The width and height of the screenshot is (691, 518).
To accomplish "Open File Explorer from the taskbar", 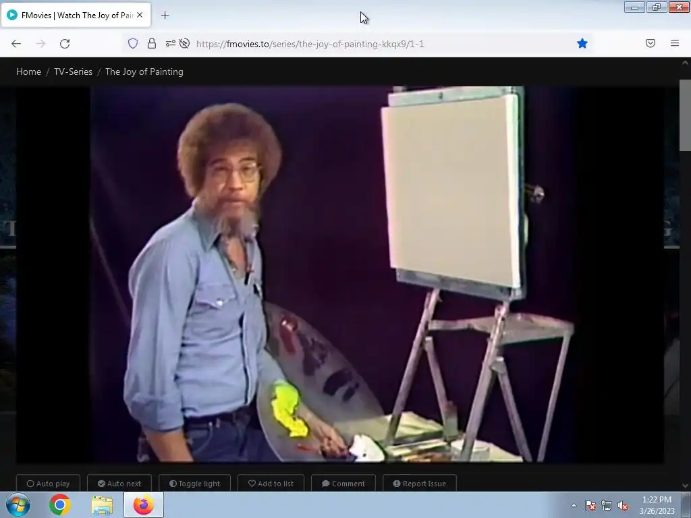I will point(102,505).
